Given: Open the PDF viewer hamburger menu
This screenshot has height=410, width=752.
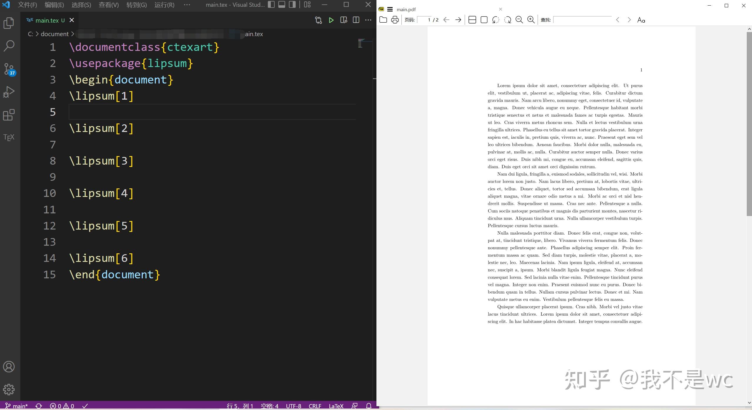Looking at the screenshot, I should point(390,9).
